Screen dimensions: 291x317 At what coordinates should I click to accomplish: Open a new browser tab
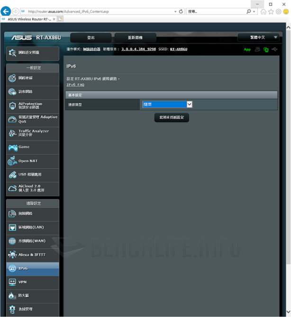(x=60, y=19)
